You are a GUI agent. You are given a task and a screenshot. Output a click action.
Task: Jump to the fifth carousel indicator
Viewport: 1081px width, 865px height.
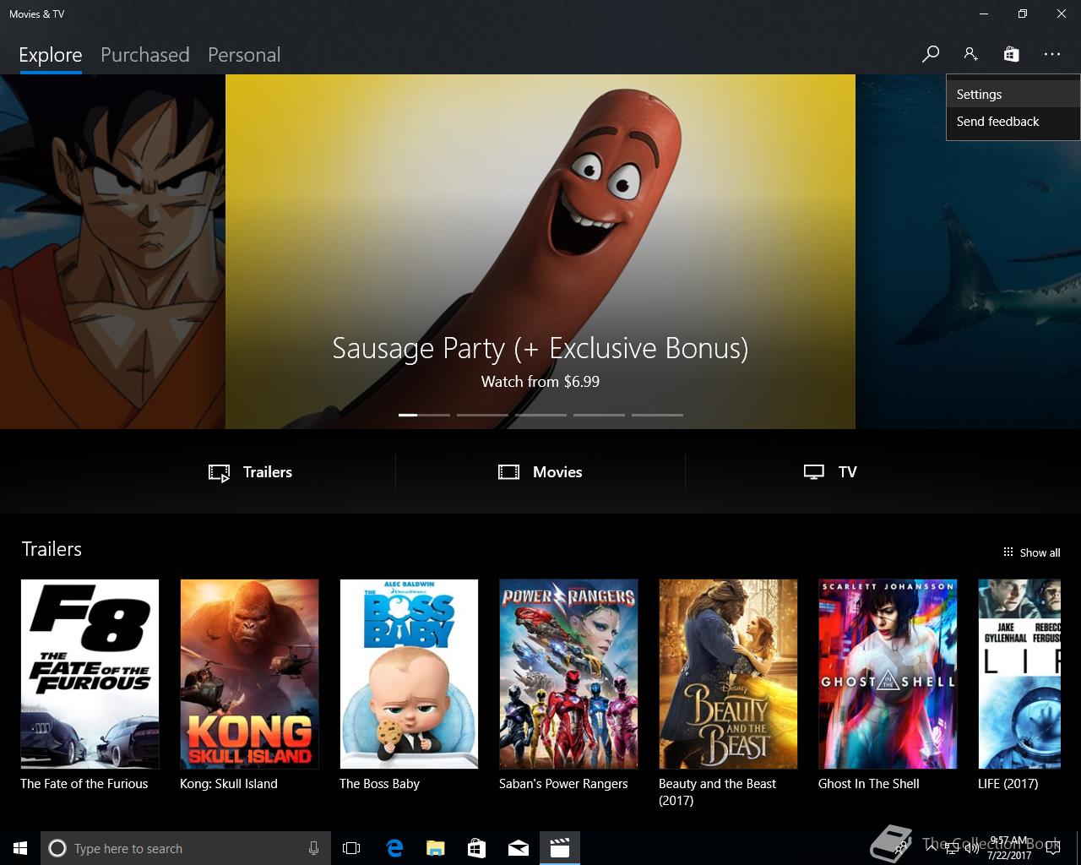[x=657, y=415]
